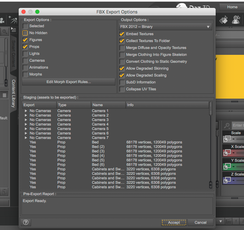Switch to the Content Library side tab

coord(13,93)
